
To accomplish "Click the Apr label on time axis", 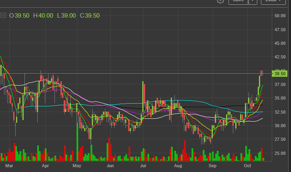I will pos(45,166).
